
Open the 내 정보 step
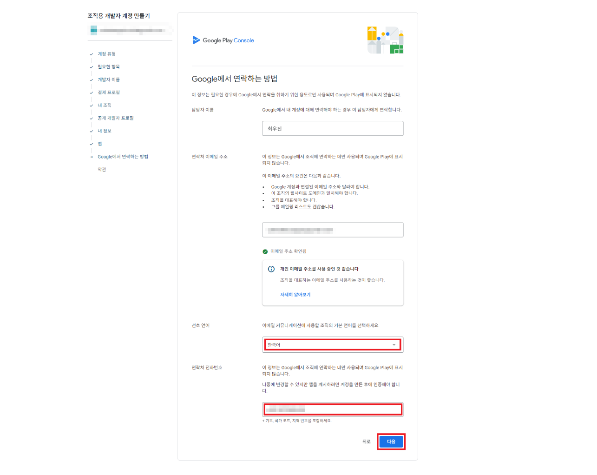point(105,131)
